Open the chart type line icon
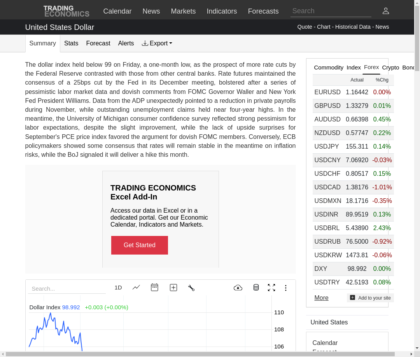Screen dimensions: 420x357 tap(136, 288)
